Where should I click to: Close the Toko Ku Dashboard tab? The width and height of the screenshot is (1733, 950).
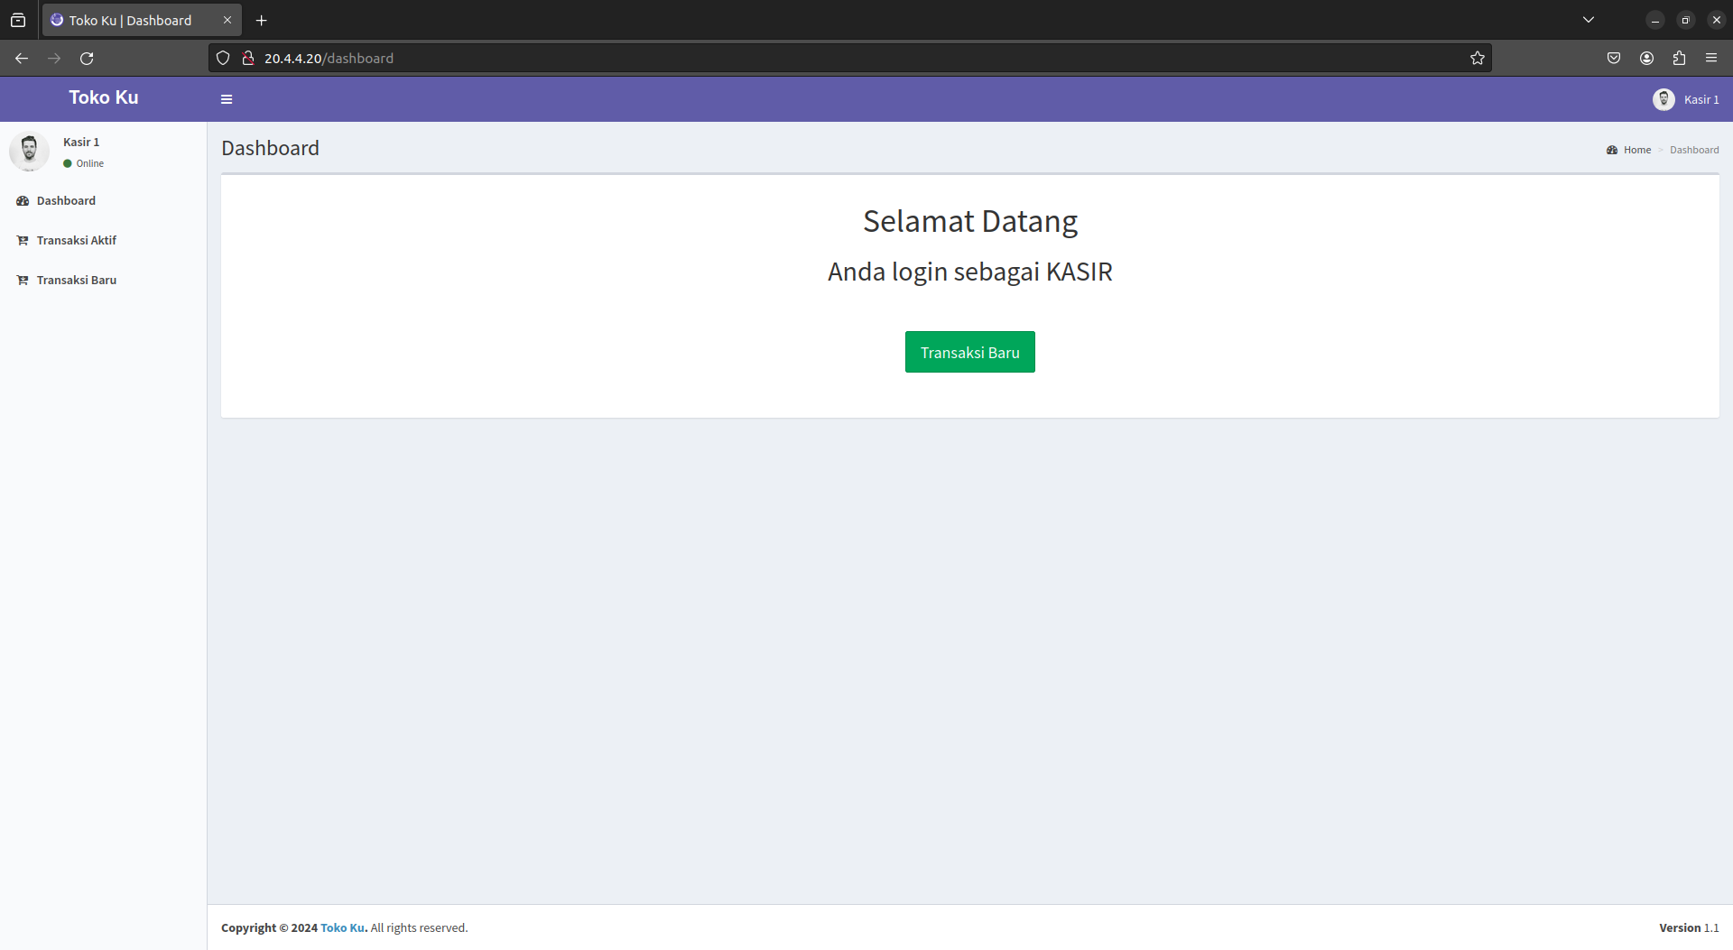[x=227, y=20]
